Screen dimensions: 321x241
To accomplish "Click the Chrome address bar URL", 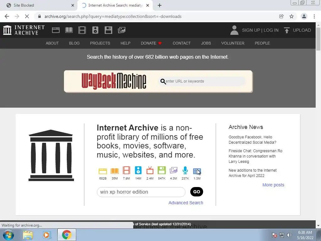I will (x=113, y=16).
